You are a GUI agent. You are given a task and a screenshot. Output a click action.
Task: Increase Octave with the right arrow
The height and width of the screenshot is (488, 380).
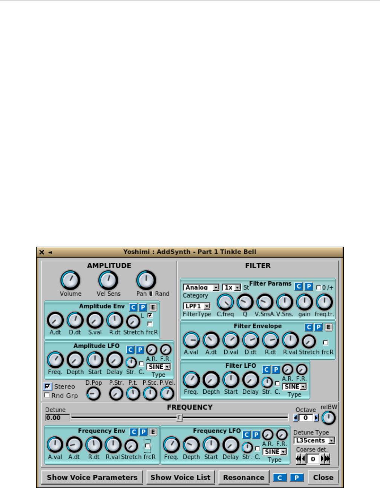click(316, 417)
